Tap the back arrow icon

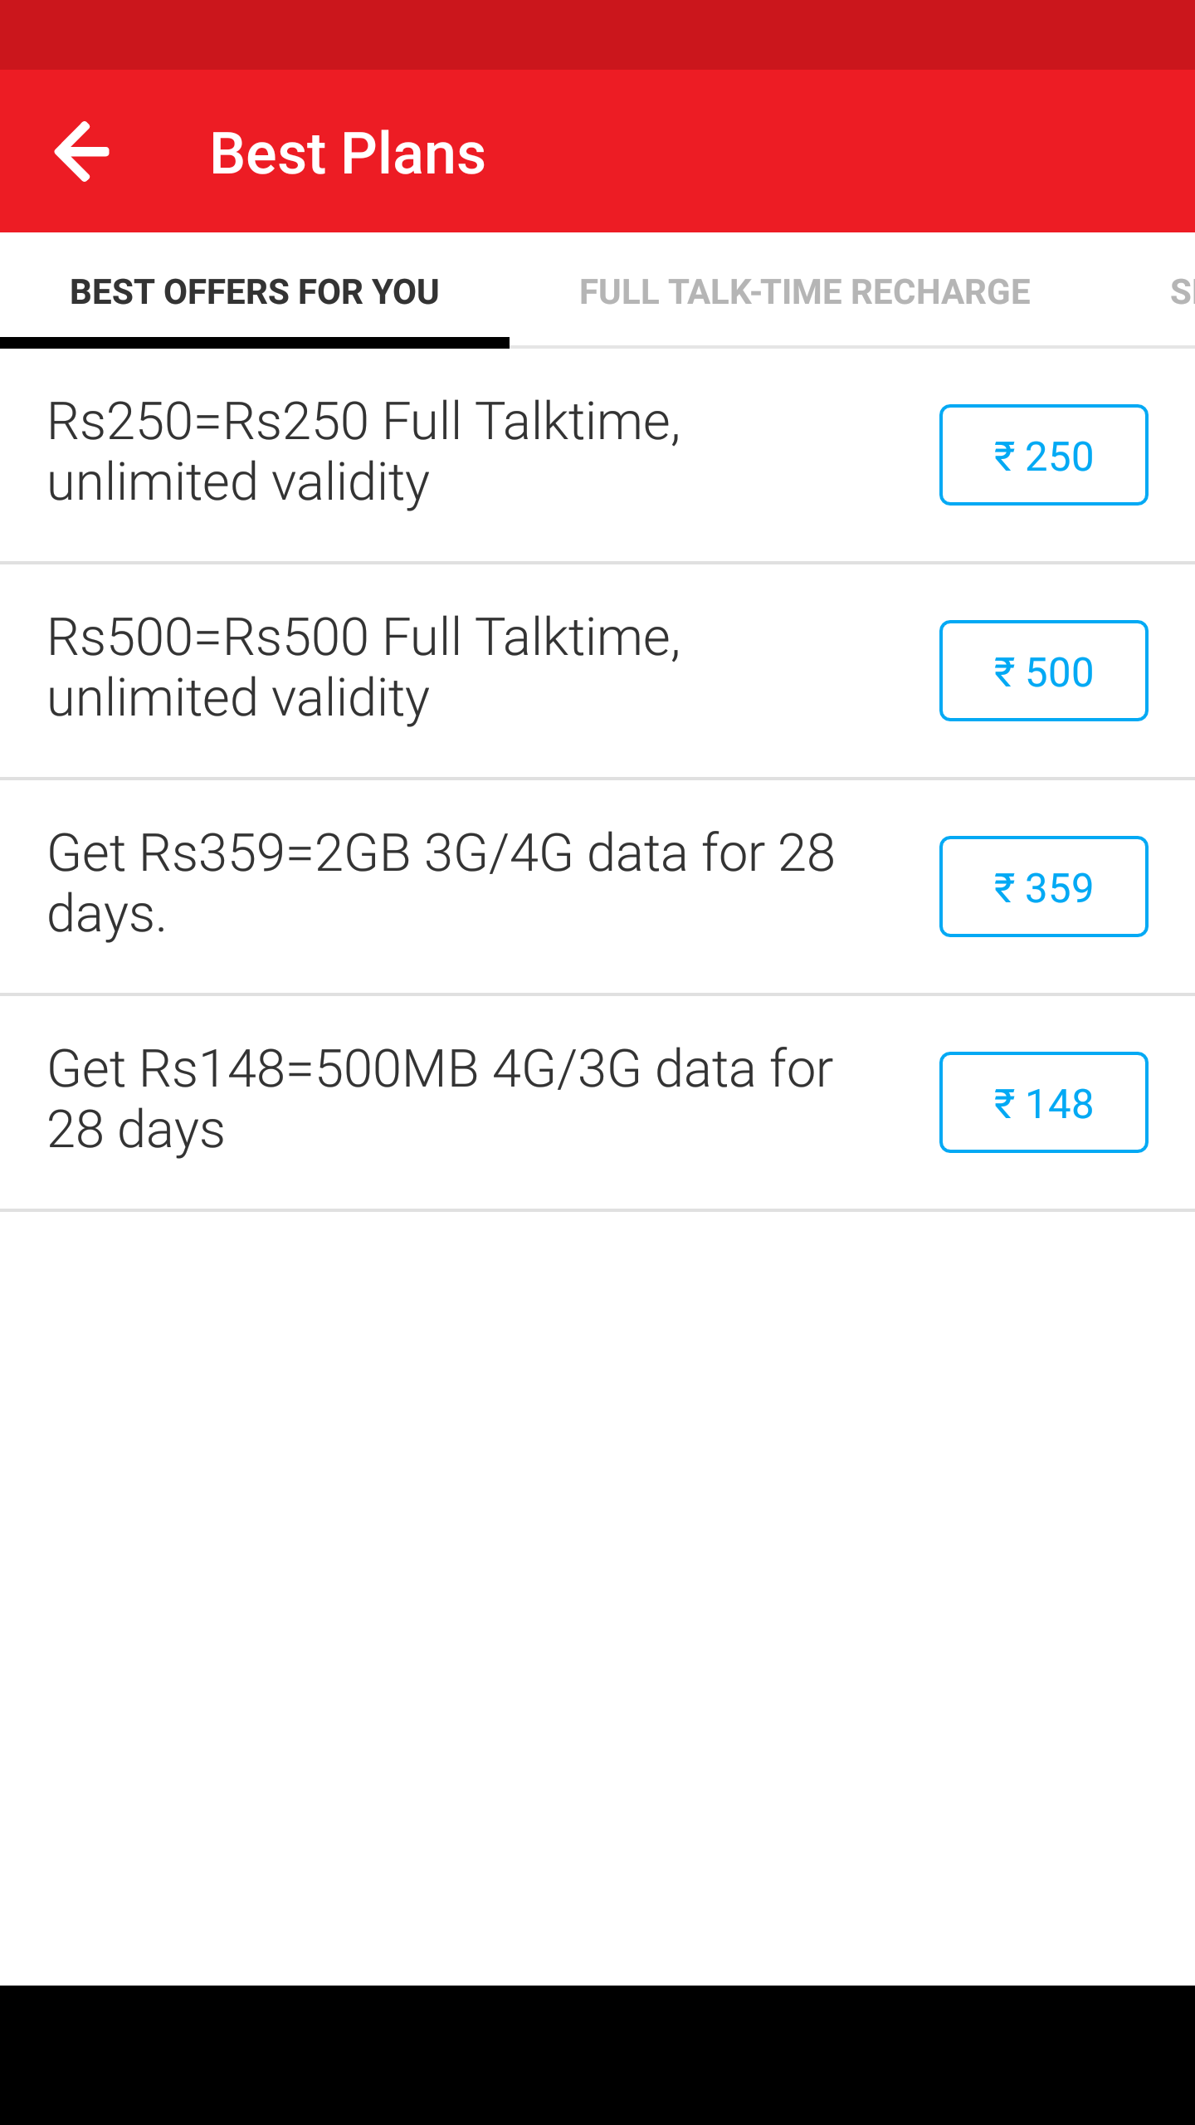[81, 152]
